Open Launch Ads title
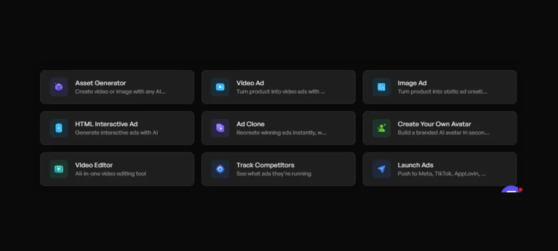 click(x=416, y=165)
